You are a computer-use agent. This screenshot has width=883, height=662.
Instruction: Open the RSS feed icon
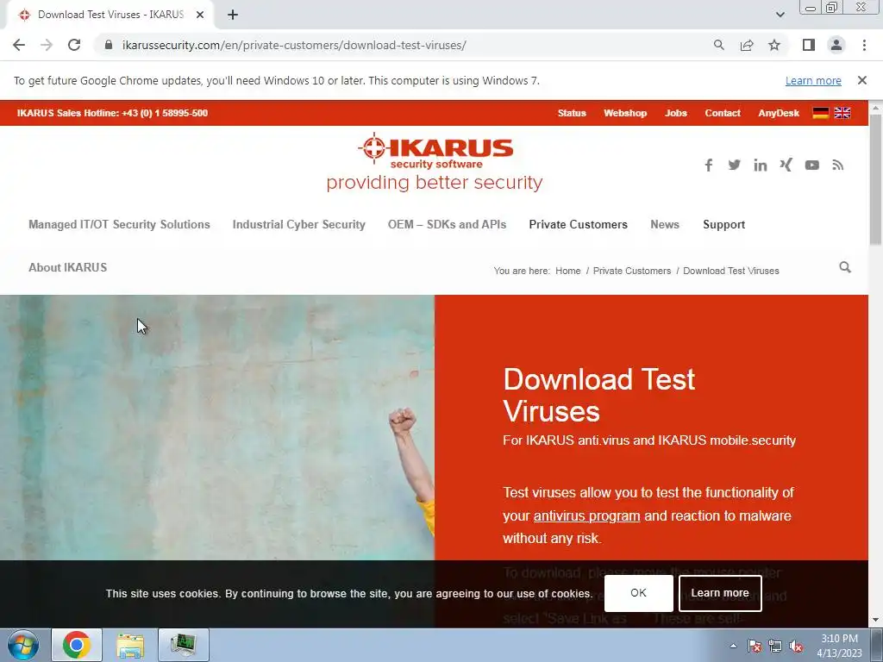pyautogui.click(x=838, y=165)
